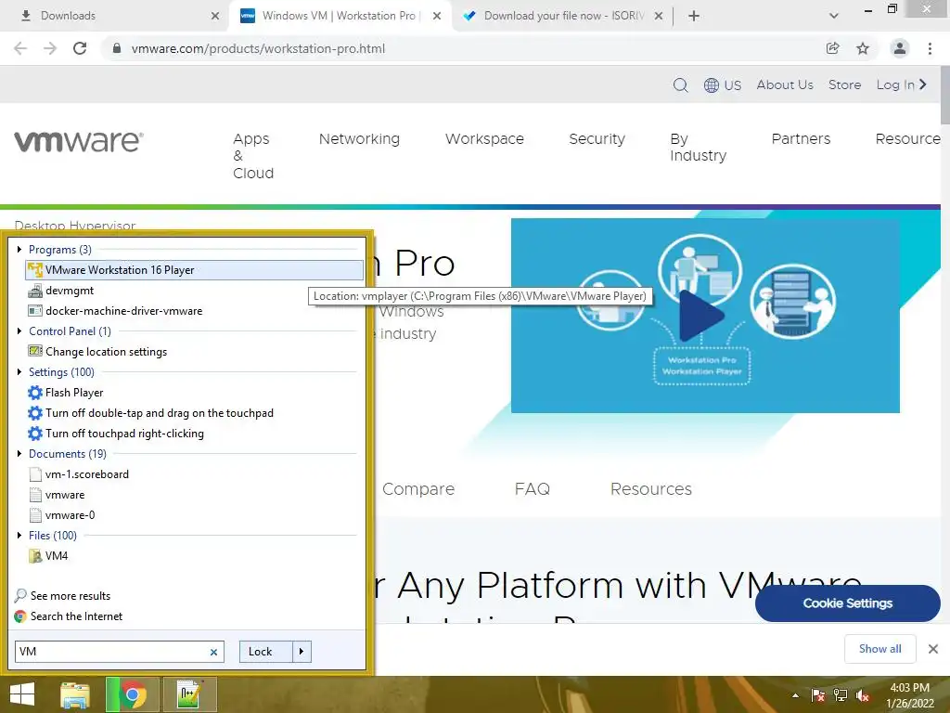Expand the Control Panel (1) group
950x713 pixels.
click(x=19, y=331)
